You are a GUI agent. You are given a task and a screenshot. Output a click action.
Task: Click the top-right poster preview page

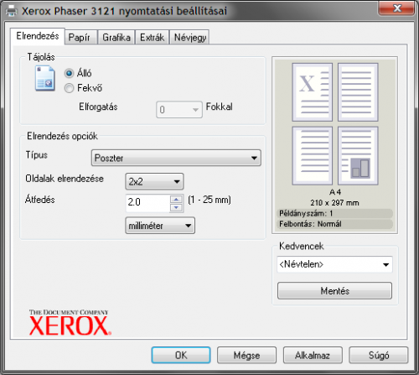tap(358, 92)
